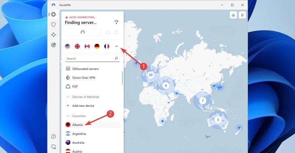
Task: Connect to France flag shortcut
Action: click(x=107, y=46)
